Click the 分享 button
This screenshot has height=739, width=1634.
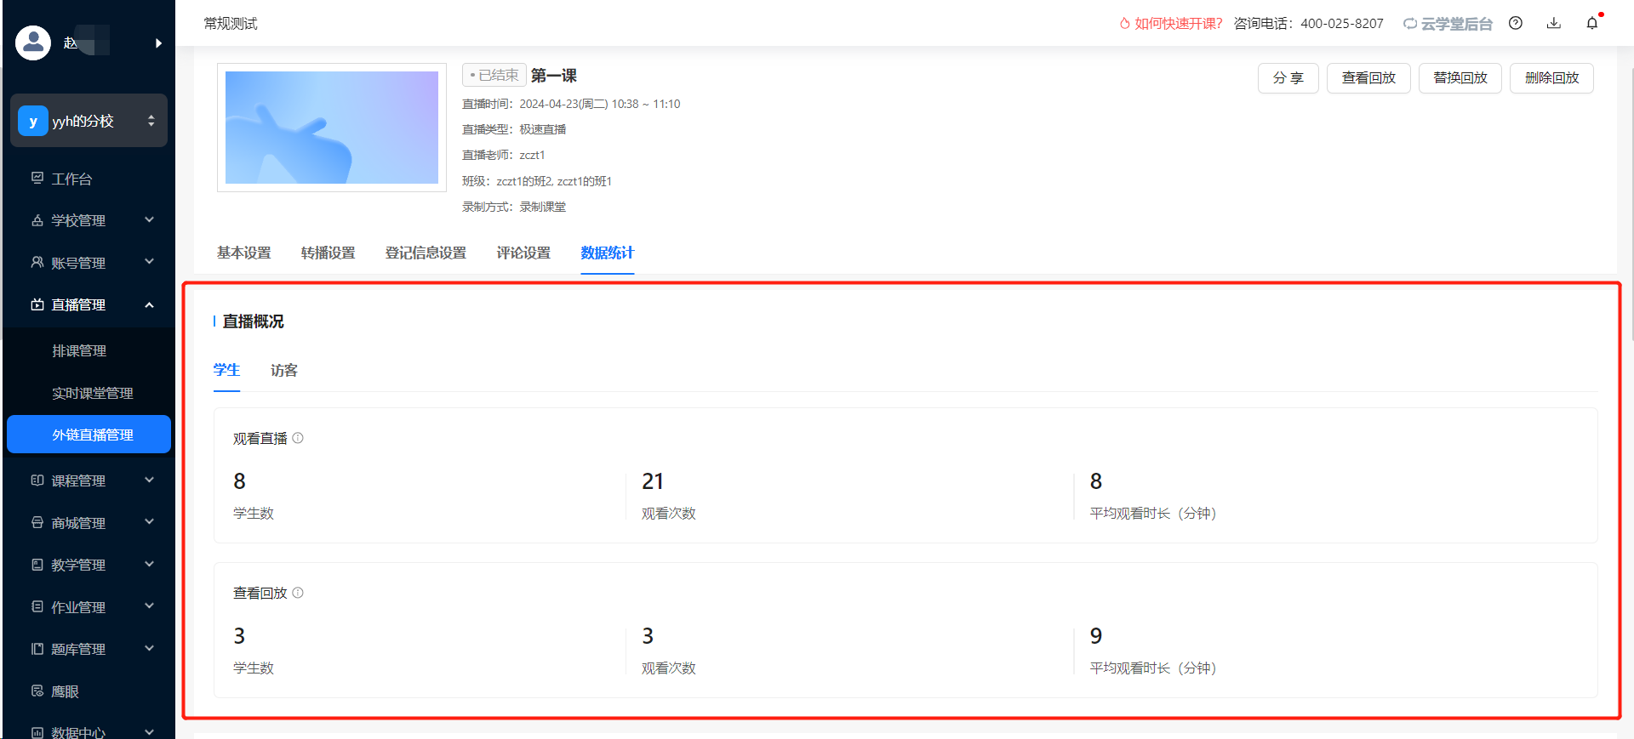point(1288,78)
